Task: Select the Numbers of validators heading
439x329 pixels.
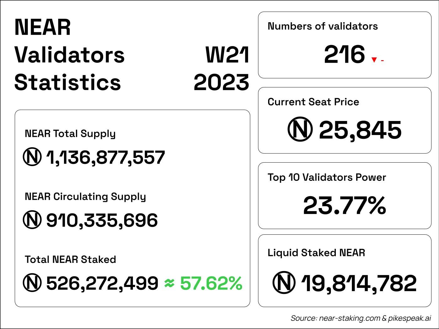Action: pos(323,26)
